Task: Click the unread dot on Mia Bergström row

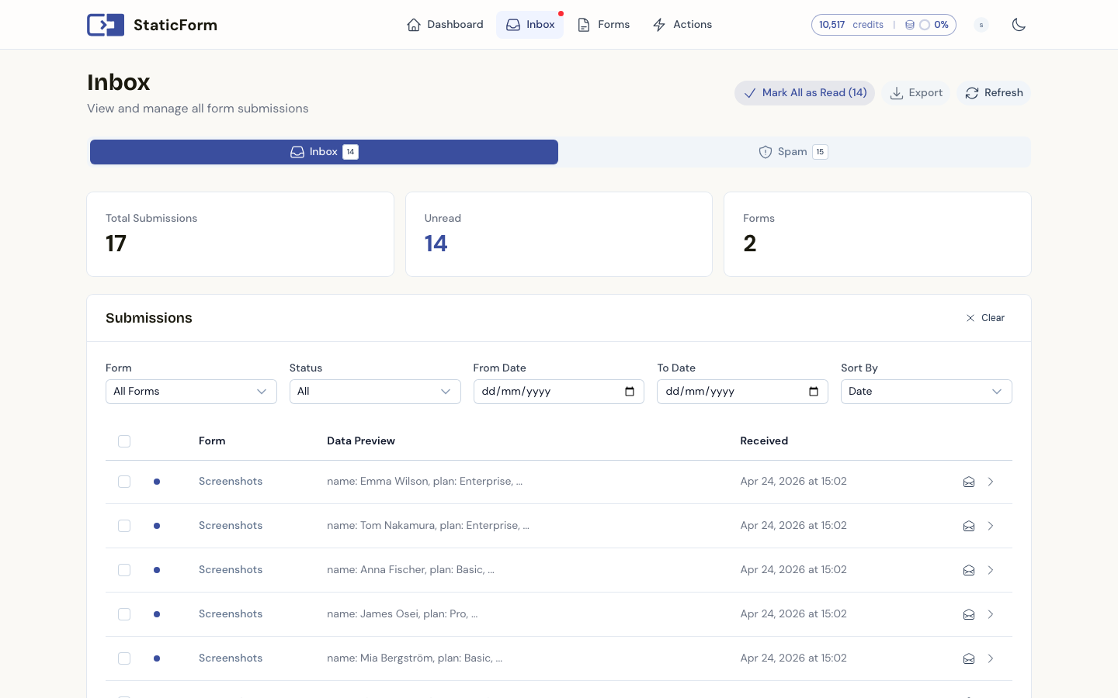Action: tap(157, 658)
